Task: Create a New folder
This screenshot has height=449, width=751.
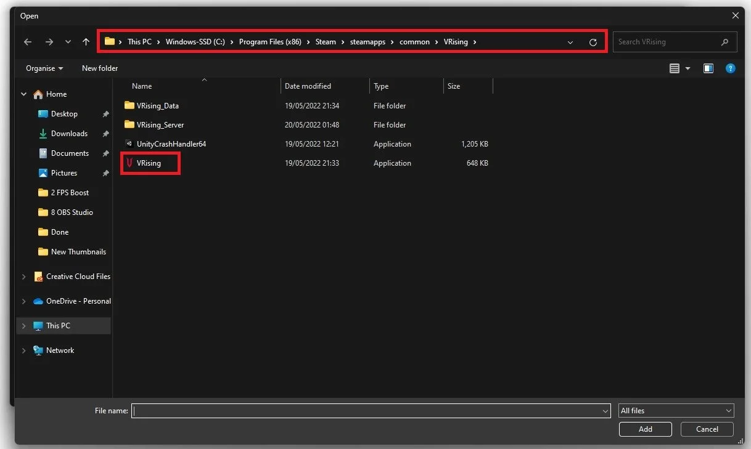Action: click(100, 68)
